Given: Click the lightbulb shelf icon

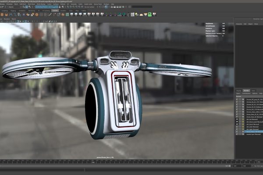Looking at the screenshot, I should (x=137, y=14).
